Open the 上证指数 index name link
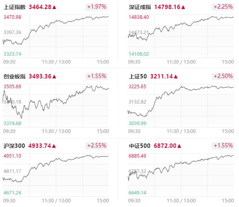The width and height of the screenshot is (239, 207). pos(15,7)
